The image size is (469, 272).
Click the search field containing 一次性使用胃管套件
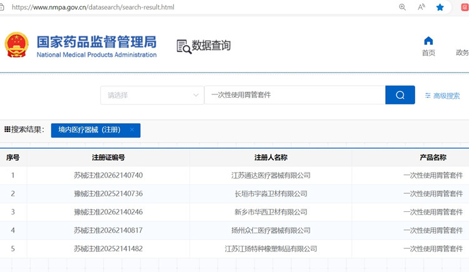pyautogui.click(x=295, y=95)
